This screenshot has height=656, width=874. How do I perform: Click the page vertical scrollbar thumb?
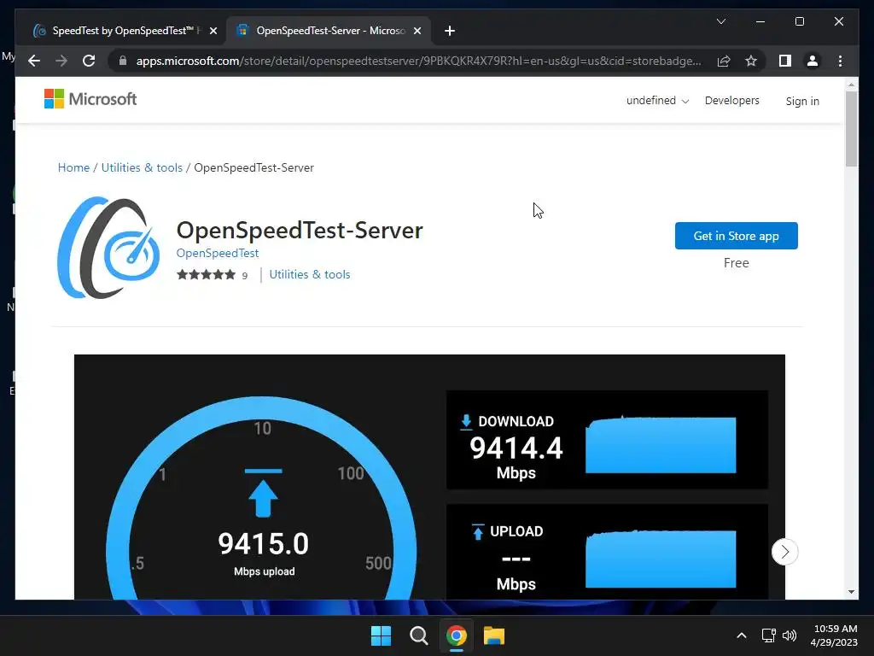[x=851, y=128]
